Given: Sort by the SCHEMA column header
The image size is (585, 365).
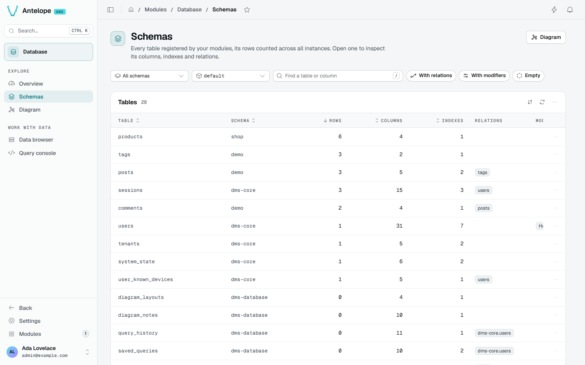Looking at the screenshot, I should (x=243, y=120).
